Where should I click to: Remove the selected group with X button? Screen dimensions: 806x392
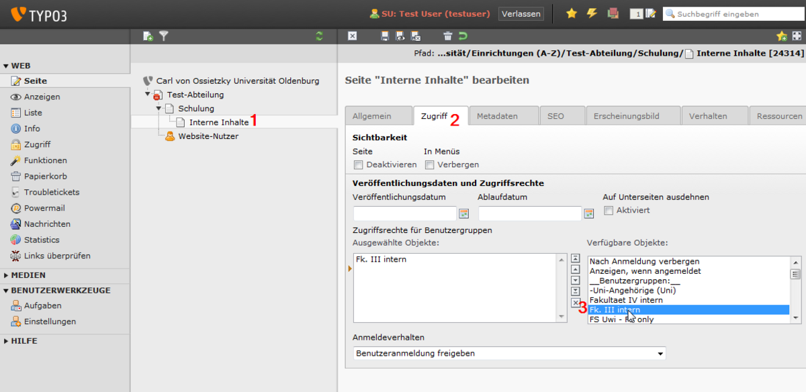coord(575,303)
